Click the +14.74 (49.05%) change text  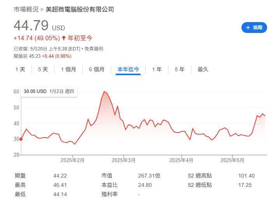coord(37,38)
